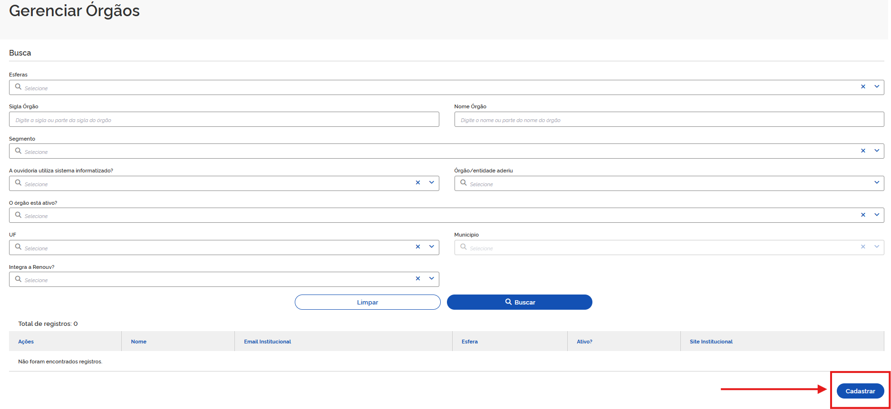The image size is (891, 409).
Task: Clear the Município field X icon
Action: (x=863, y=247)
